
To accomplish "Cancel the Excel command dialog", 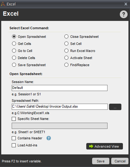I will 120,161.
